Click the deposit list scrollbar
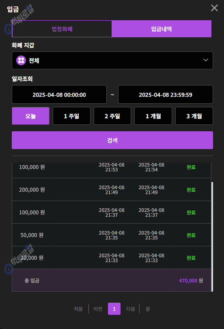This screenshot has height=329, width=224. [212, 237]
